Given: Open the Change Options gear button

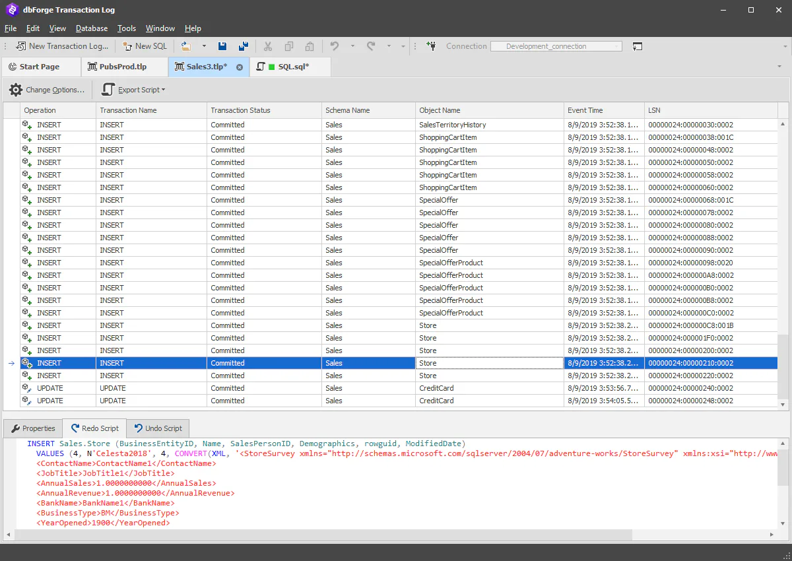Looking at the screenshot, I should [x=47, y=90].
